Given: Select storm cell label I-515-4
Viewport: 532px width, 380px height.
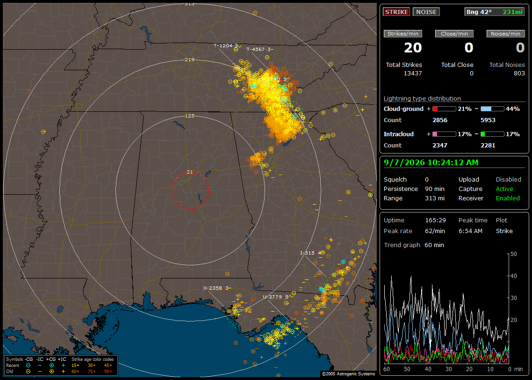Looking at the screenshot, I should point(310,253).
